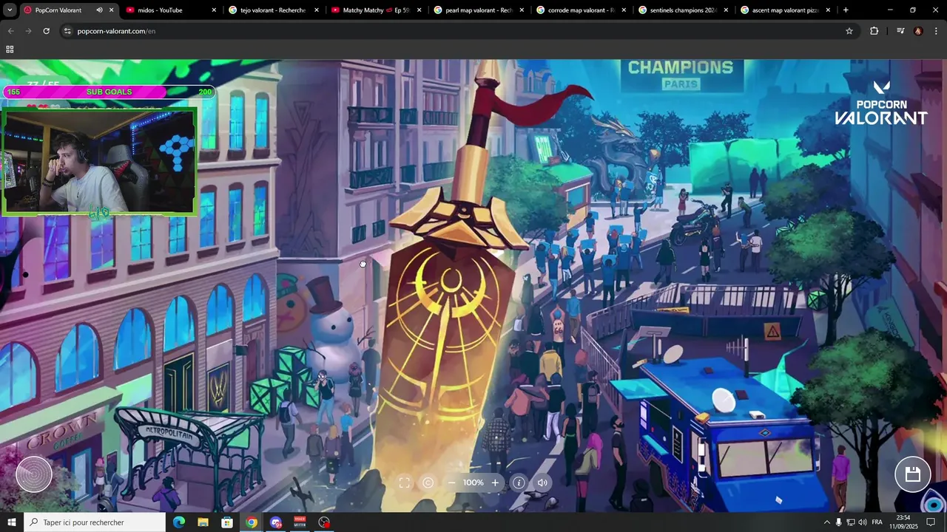Screen dimensions: 947x532
Task: Reload the popcorn-valorant page
Action: (x=46, y=31)
